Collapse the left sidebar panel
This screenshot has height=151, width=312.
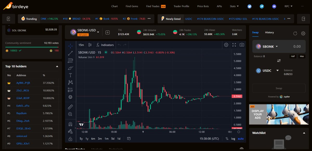click(9, 19)
